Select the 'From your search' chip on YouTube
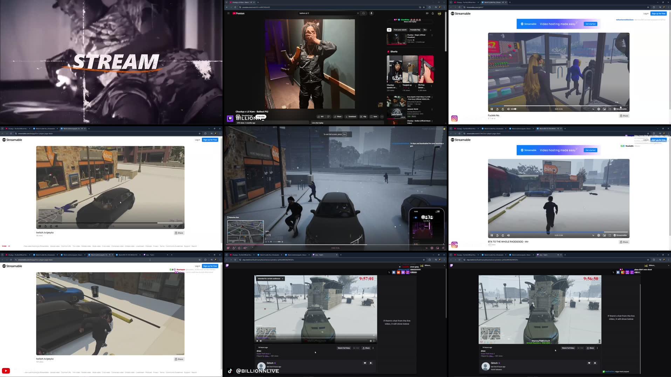 [400, 30]
